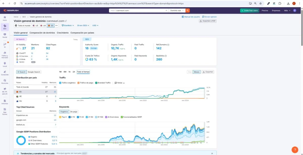Toggle the Tráfico orgánico checkbox
Image resolution: width=303 pixels, height=155 pixels.
[x=60, y=83]
